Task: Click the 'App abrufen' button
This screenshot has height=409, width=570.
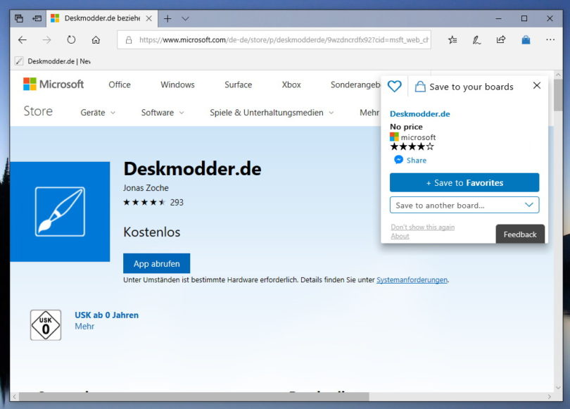Action: pyautogui.click(x=156, y=263)
